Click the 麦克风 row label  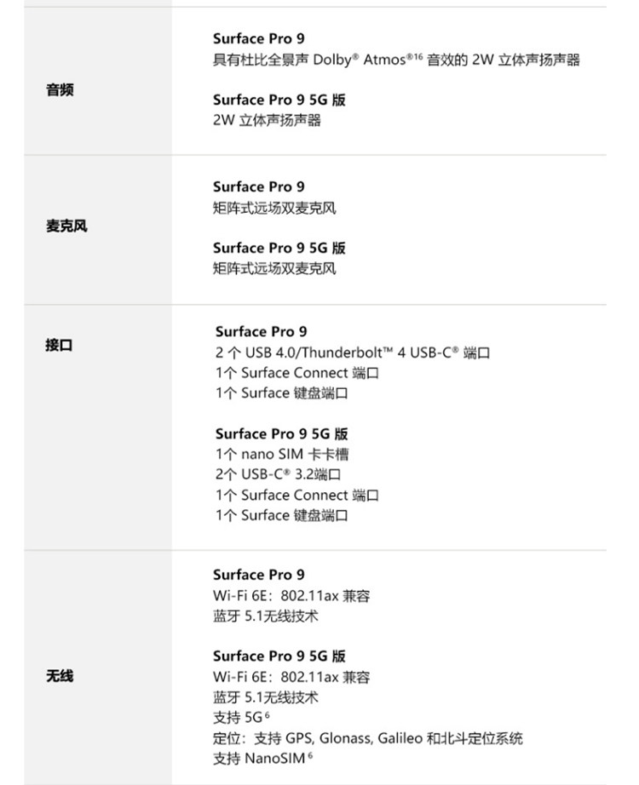click(x=66, y=226)
